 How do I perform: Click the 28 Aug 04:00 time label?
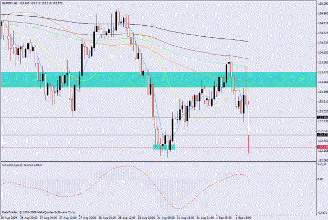(107, 218)
